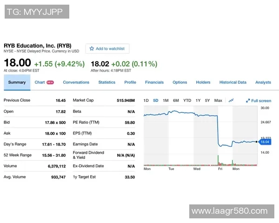Show the Historical Data tab

tap(232, 82)
